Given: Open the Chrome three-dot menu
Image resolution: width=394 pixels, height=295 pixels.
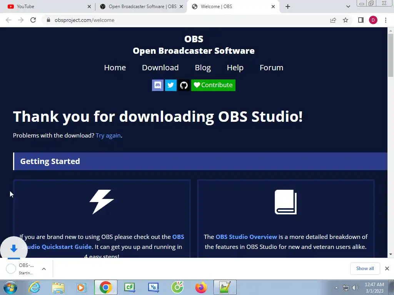Looking at the screenshot, I should click(x=386, y=20).
